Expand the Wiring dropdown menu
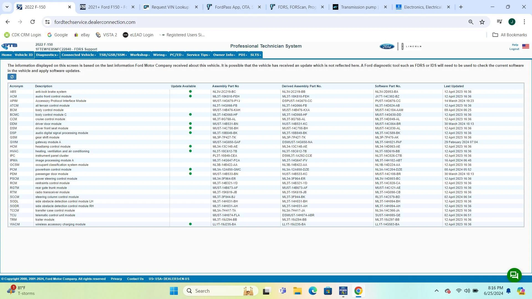This screenshot has height=299, width=532. point(160,55)
